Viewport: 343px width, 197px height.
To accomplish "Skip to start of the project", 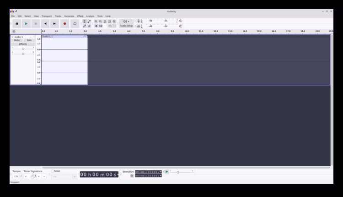I will click(x=45, y=24).
